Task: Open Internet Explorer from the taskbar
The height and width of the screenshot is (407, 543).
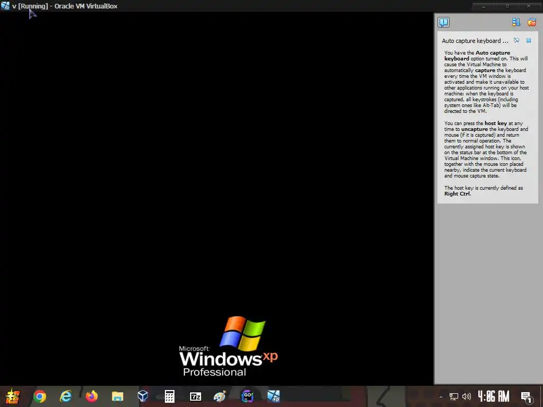Action: [65, 396]
